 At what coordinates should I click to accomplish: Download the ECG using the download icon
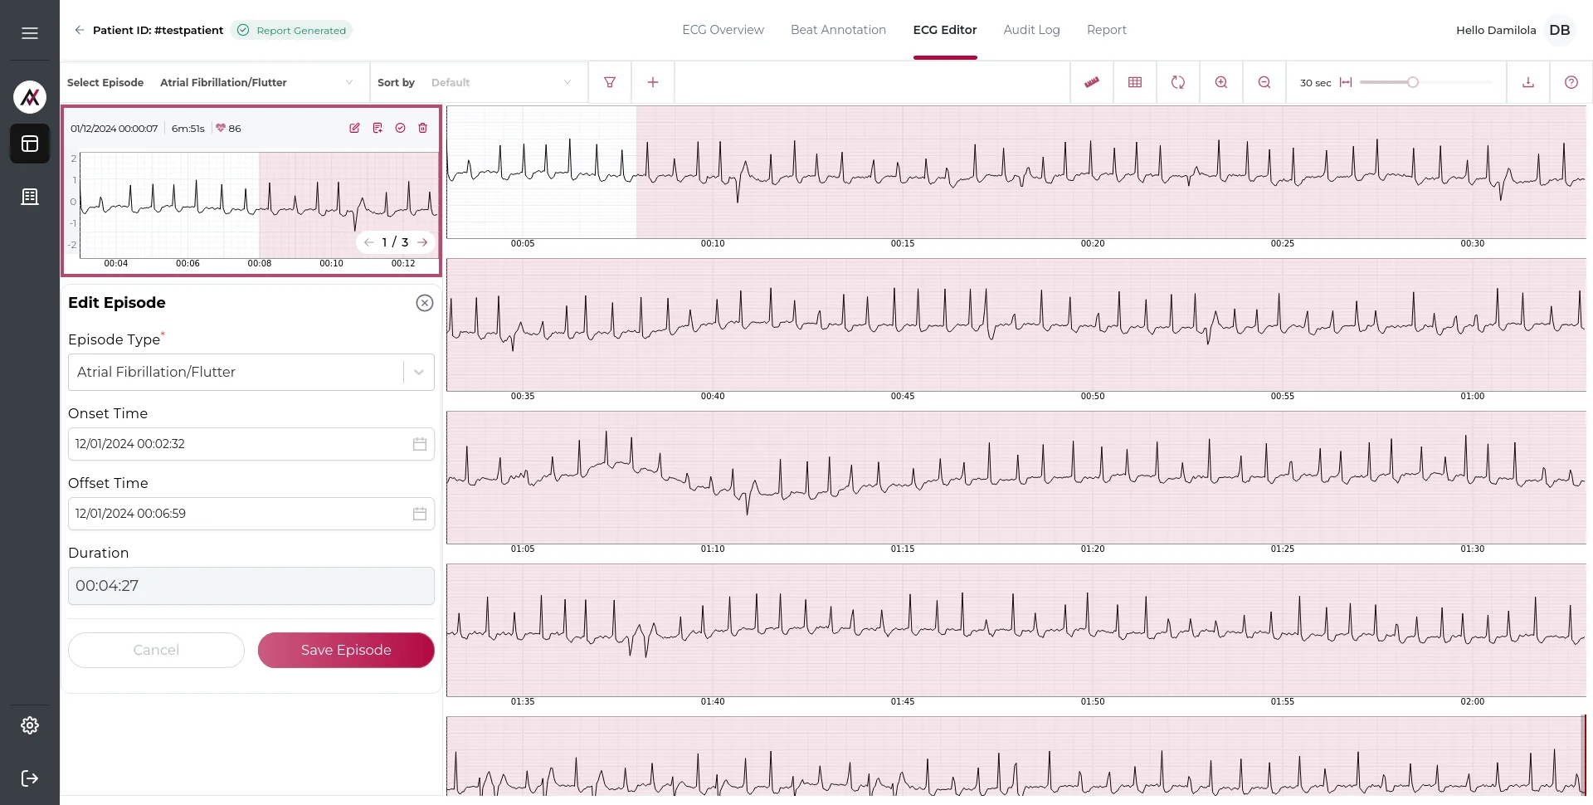coord(1528,82)
